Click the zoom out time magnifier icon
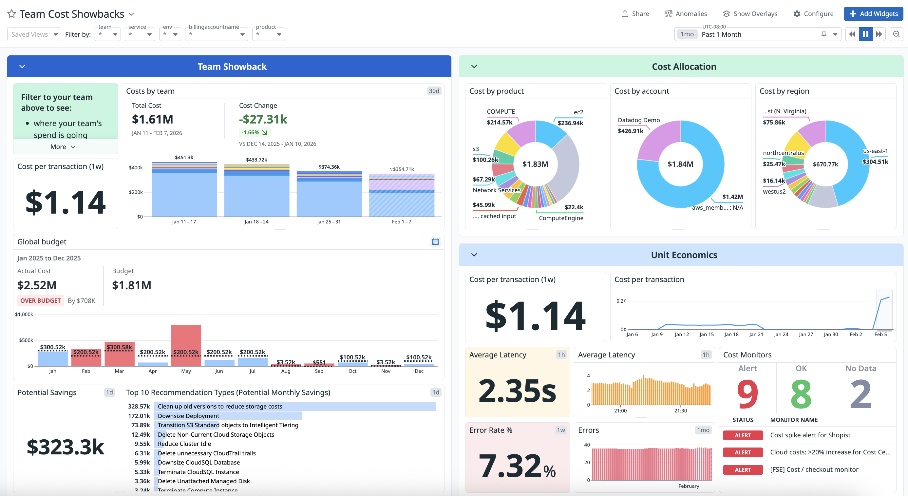Screen dimensions: 908x496 [896, 34]
